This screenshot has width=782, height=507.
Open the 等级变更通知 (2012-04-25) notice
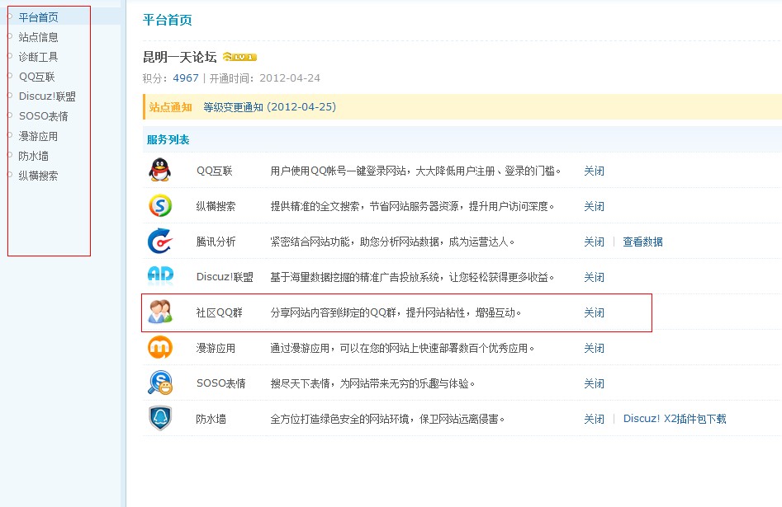point(270,106)
